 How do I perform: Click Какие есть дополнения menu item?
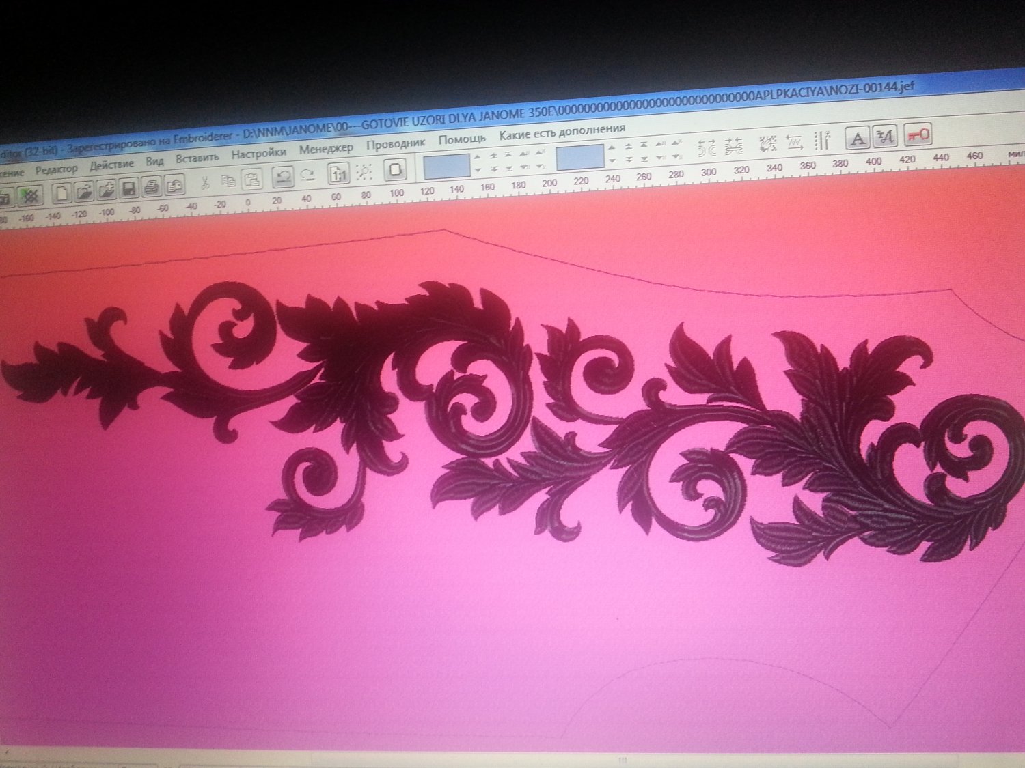[562, 132]
